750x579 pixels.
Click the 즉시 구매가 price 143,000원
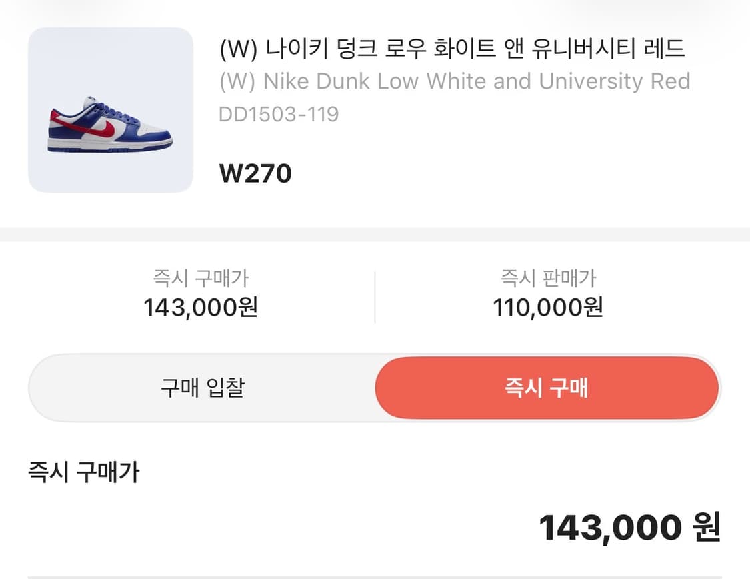point(201,307)
